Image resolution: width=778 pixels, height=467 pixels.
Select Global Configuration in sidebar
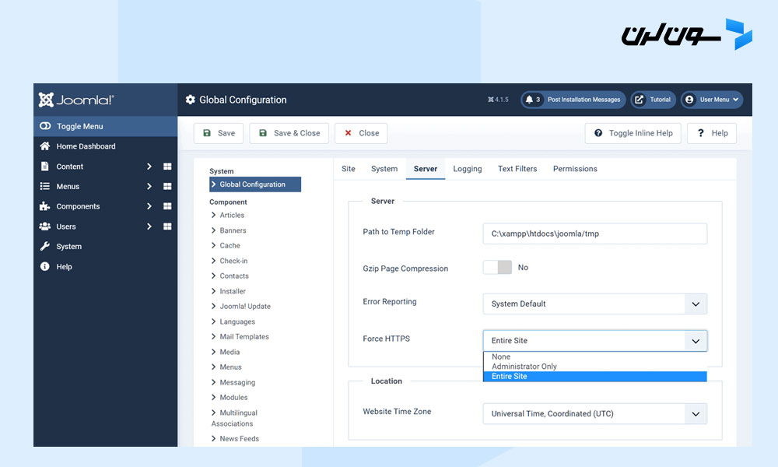(255, 184)
